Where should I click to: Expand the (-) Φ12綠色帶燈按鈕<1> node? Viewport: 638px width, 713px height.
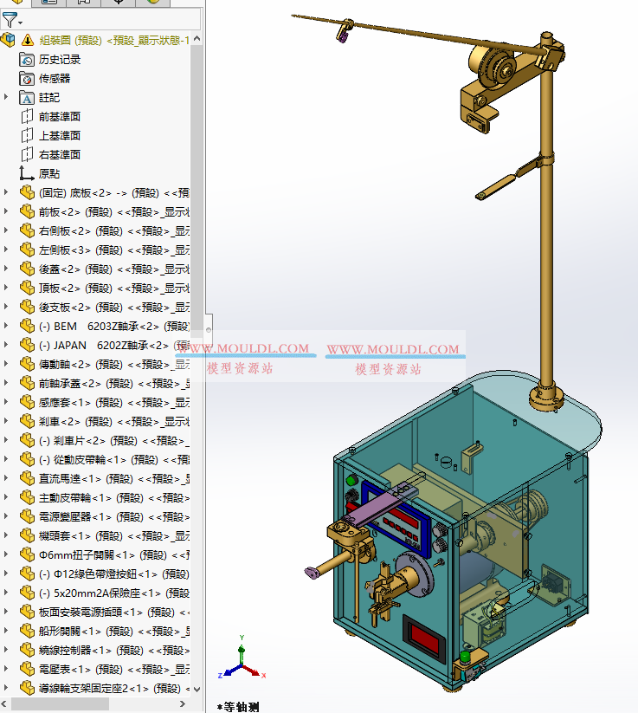tap(6, 574)
